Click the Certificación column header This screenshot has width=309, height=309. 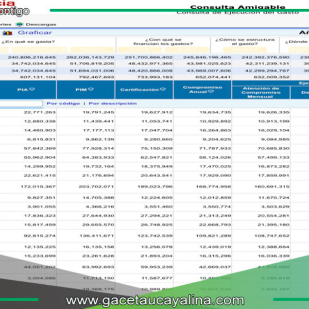tap(144, 90)
